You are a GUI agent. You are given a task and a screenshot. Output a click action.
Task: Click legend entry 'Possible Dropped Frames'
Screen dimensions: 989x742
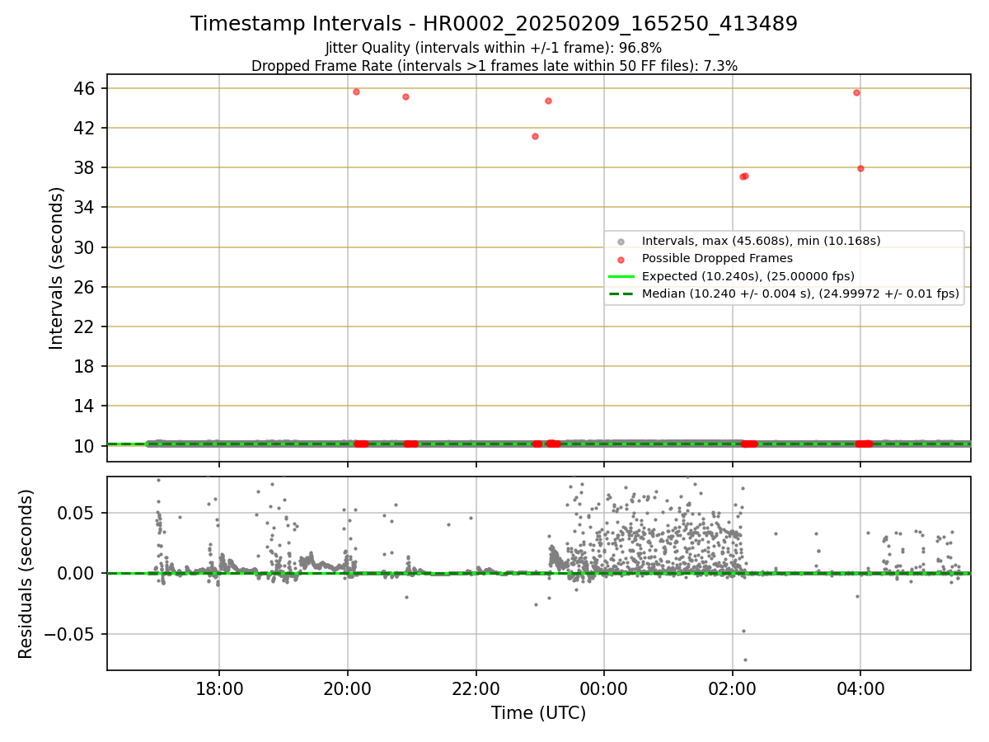pyautogui.click(x=717, y=258)
